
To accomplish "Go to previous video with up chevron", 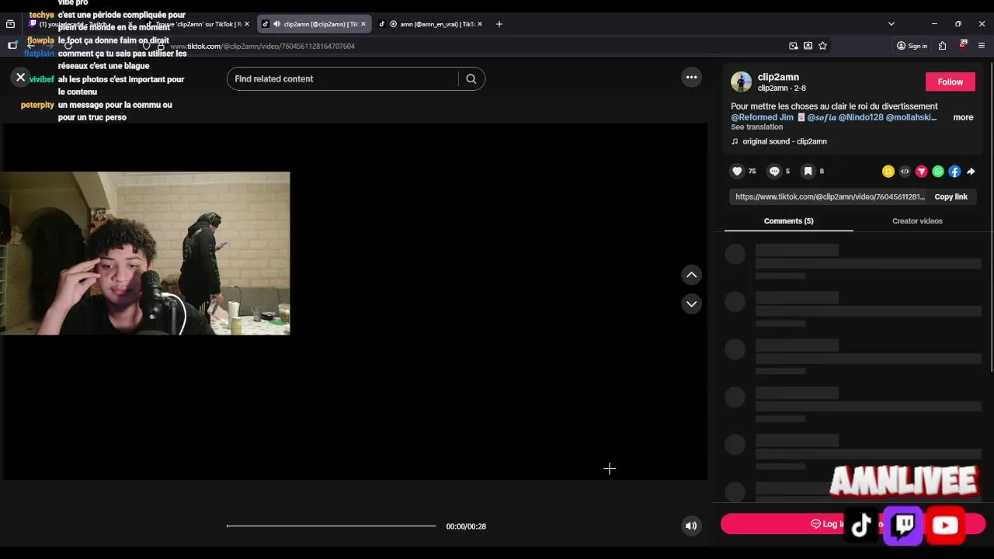I will pyautogui.click(x=691, y=275).
